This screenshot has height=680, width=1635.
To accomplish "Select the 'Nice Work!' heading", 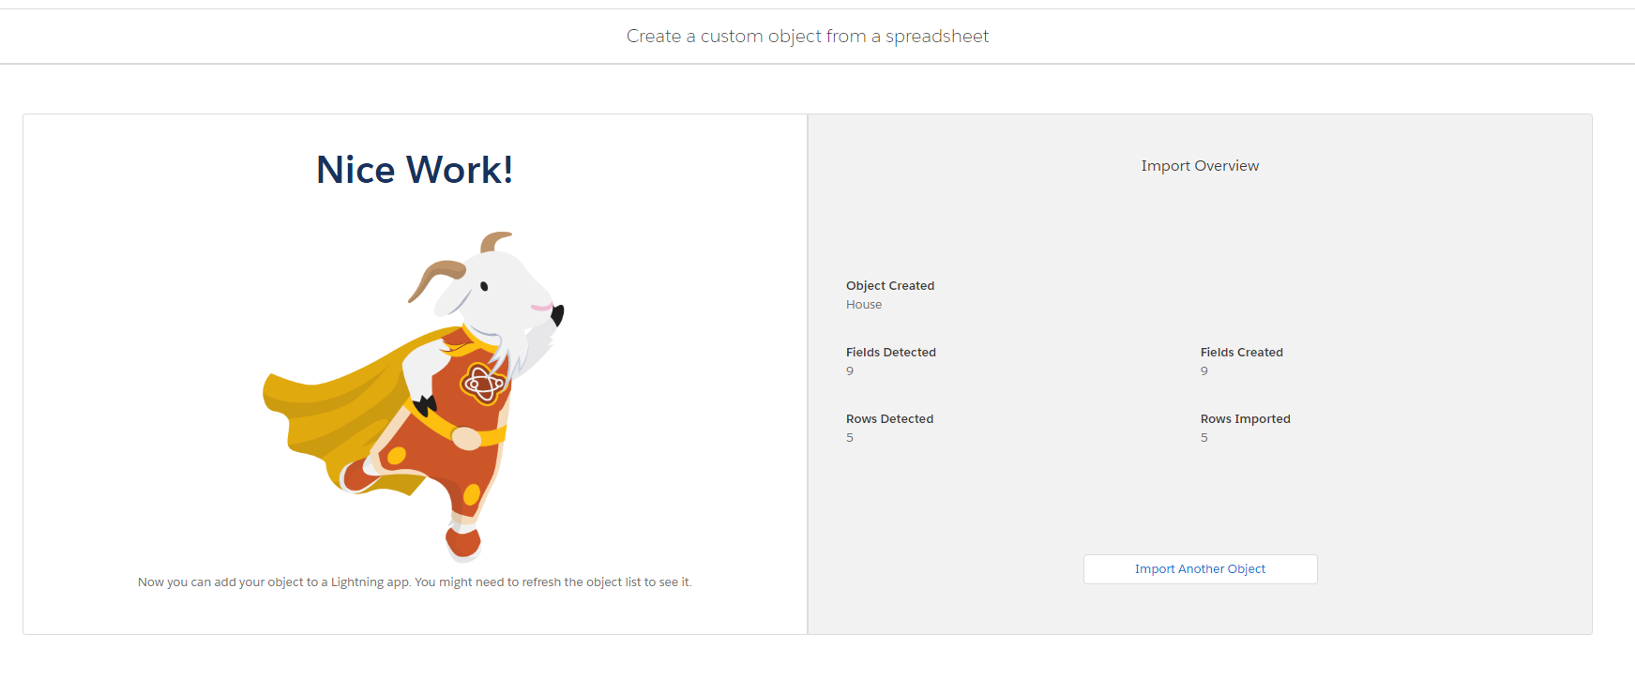I will (x=415, y=170).
